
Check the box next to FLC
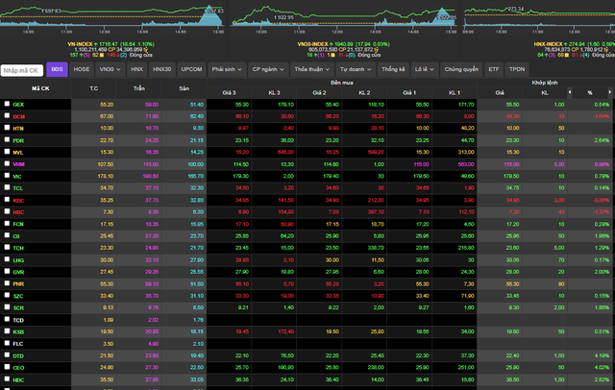coord(7,344)
